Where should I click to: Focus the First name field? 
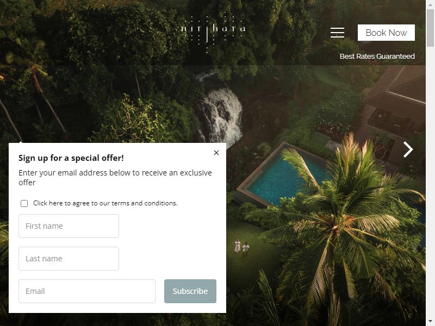pos(69,226)
